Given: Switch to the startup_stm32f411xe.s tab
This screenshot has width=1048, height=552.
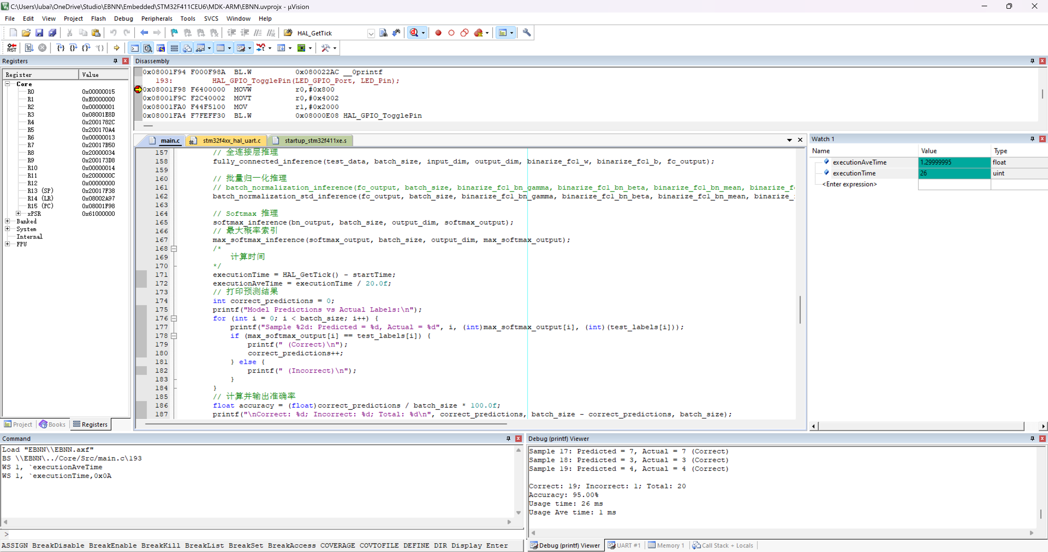Looking at the screenshot, I should click(x=310, y=140).
